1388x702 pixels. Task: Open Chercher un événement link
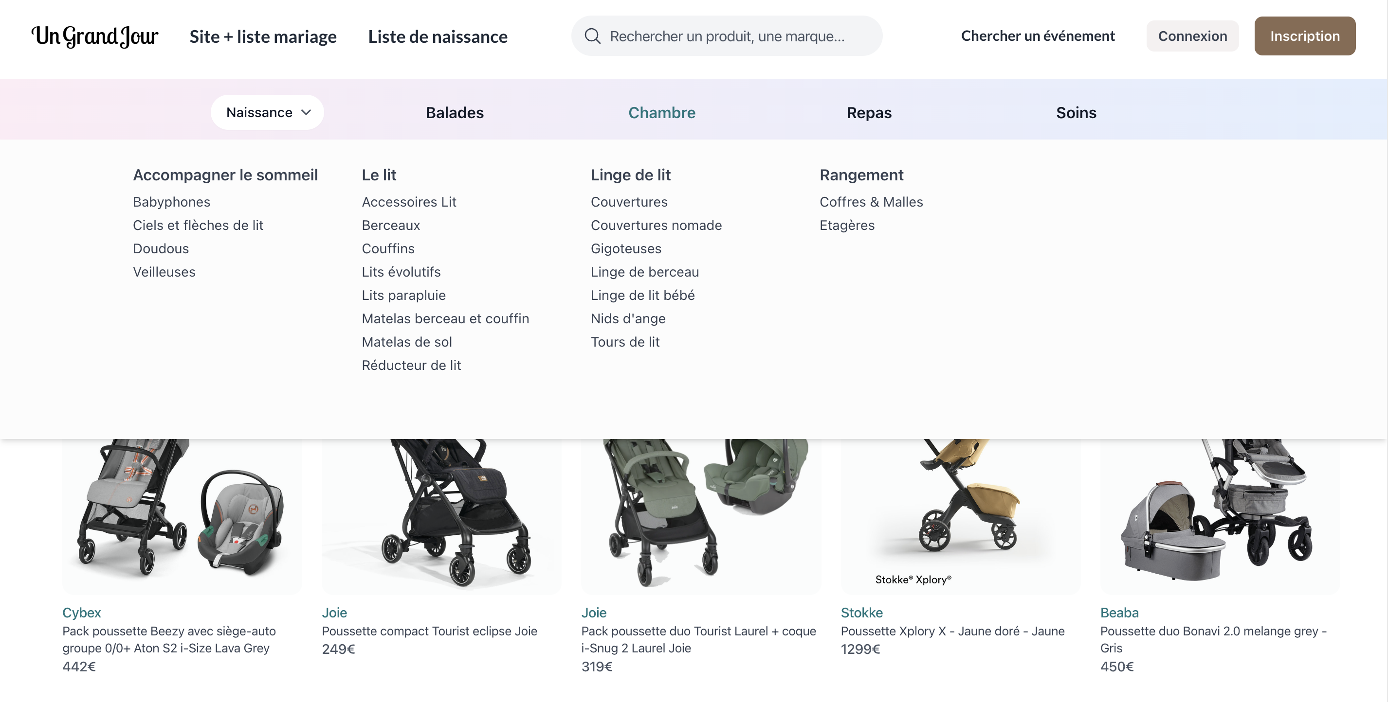(x=1037, y=36)
